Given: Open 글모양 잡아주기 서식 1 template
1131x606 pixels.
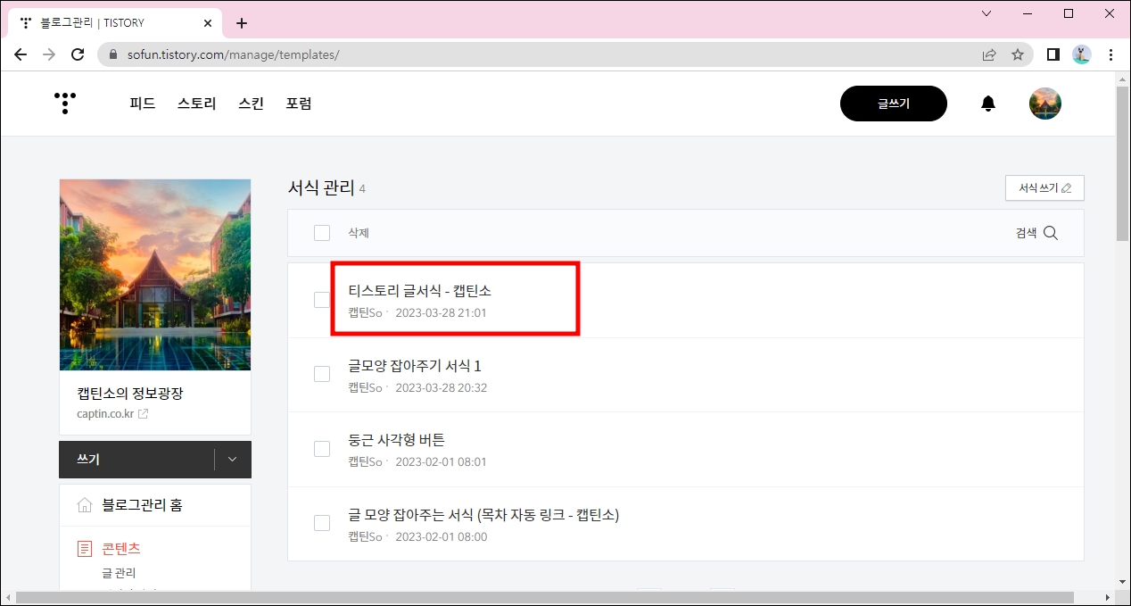Looking at the screenshot, I should click(x=415, y=366).
